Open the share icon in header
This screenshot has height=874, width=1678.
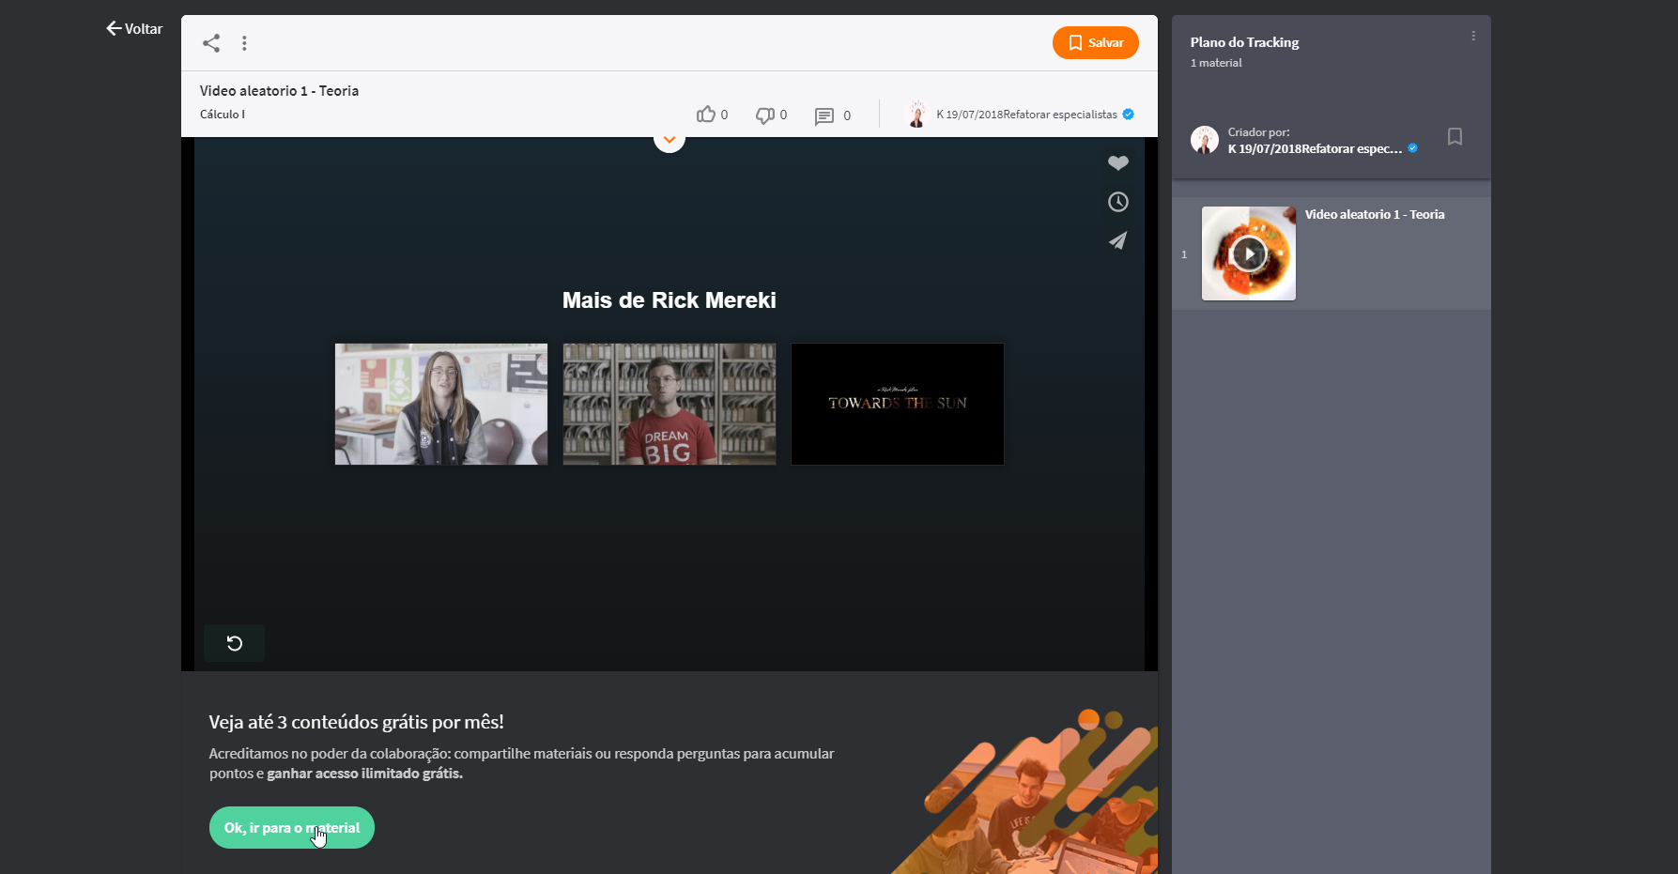pyautogui.click(x=211, y=43)
